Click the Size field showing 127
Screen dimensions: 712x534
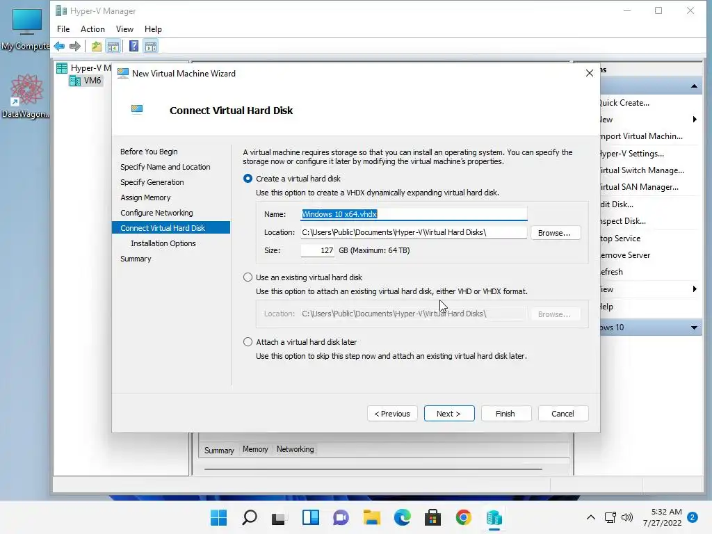317,250
